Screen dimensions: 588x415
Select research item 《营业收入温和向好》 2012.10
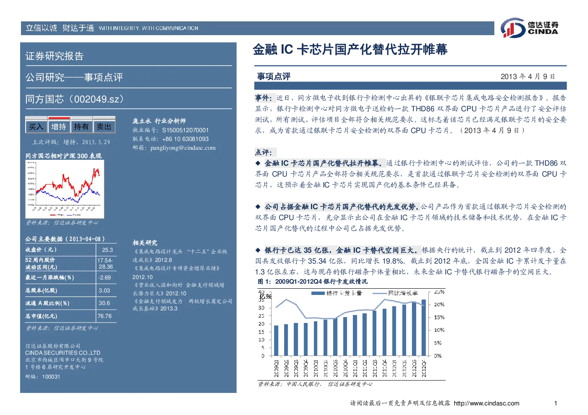[179, 289]
